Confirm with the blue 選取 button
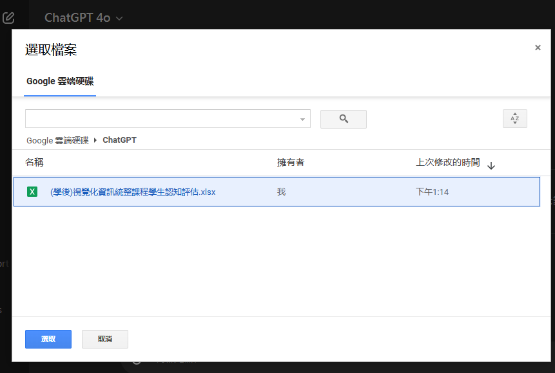The width and height of the screenshot is (555, 373). click(x=48, y=339)
